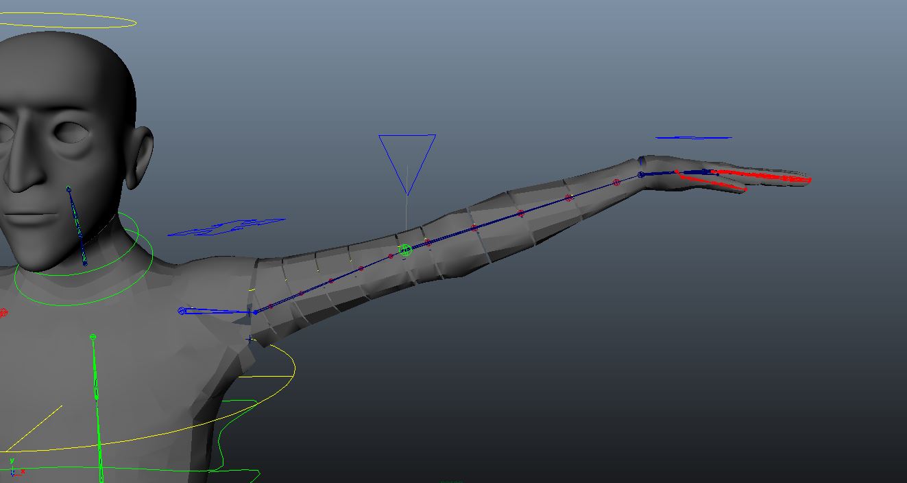907x483 pixels.
Task: Click the character's ear on the head mesh
Action: 142,158
